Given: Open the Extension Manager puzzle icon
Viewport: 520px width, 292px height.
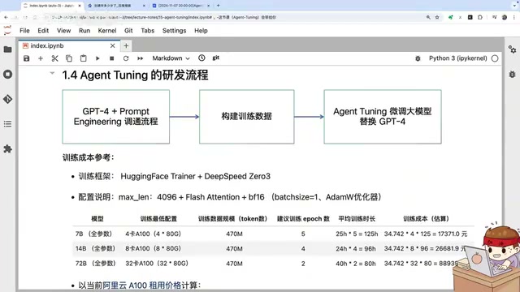Looking at the screenshot, I should click(x=7, y=149).
